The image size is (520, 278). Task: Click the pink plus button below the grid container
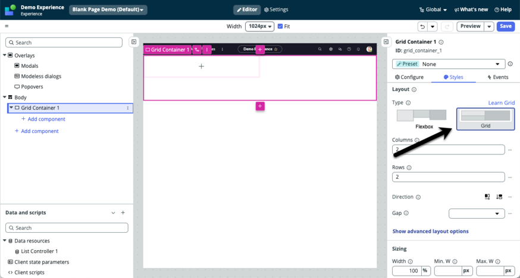[x=260, y=106]
